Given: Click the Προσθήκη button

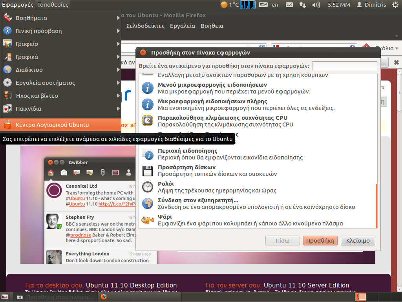Looking at the screenshot, I should coord(320,241).
